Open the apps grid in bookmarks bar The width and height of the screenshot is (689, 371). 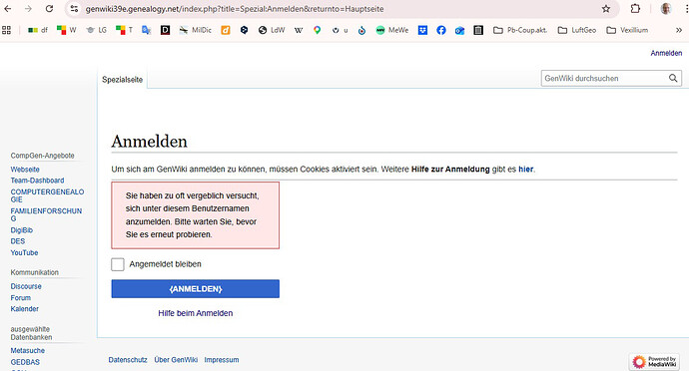[x=7, y=30]
